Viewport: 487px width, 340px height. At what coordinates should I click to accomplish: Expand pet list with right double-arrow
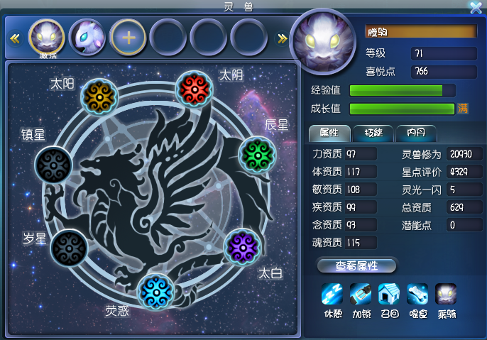click(x=283, y=39)
